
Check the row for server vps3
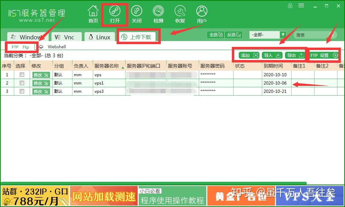(21, 91)
